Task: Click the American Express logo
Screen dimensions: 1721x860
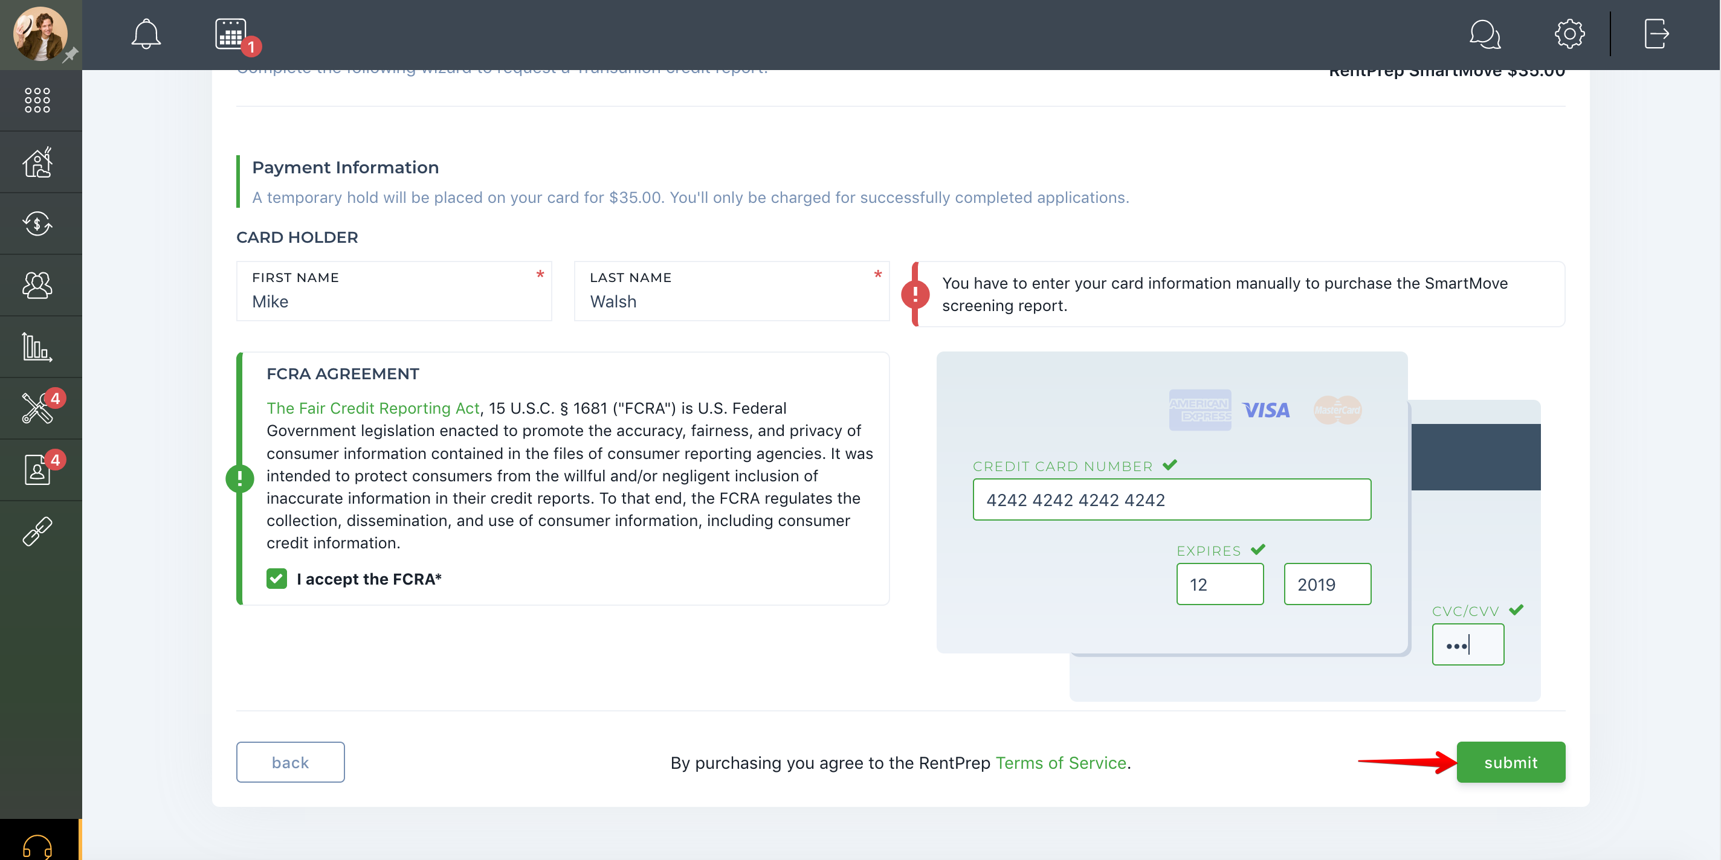Action: (x=1200, y=410)
